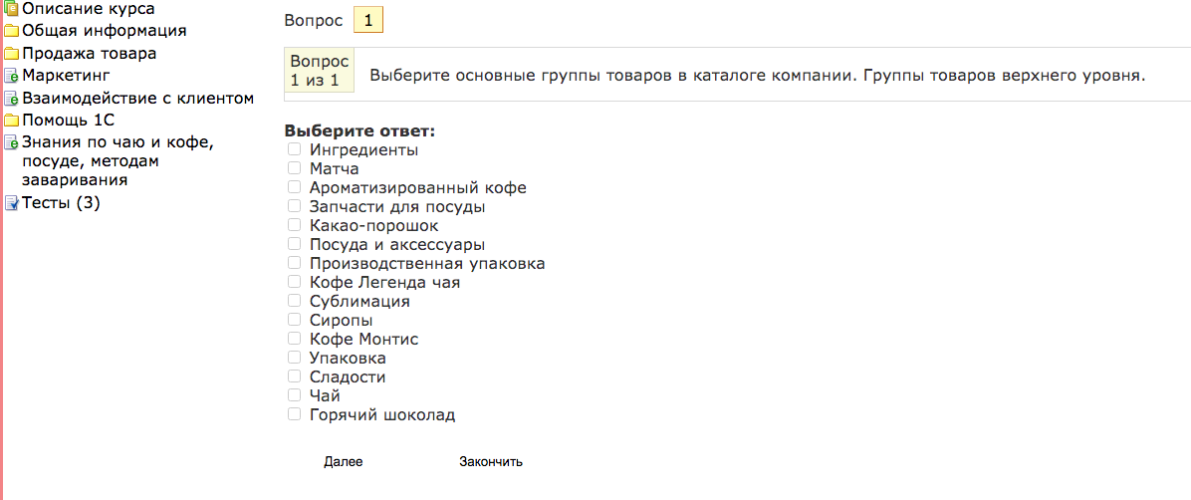
Task: Click the Знания по чаю и кофе icon
Action: click(11, 142)
